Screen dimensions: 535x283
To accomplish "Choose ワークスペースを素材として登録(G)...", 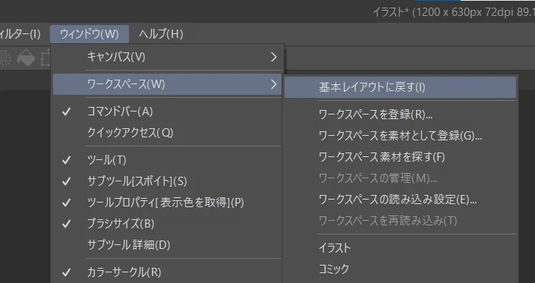I will click(400, 136).
